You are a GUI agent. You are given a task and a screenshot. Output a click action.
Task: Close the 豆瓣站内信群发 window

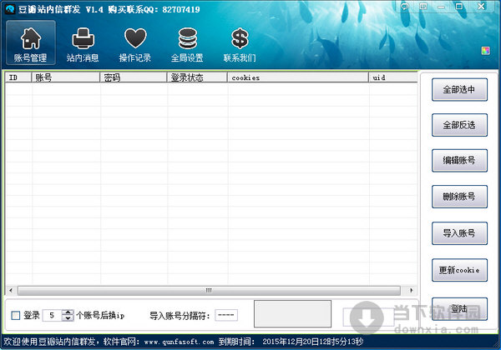481,7
